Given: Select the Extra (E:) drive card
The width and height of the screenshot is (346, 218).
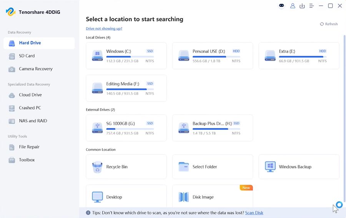Looking at the screenshot, I should click(299, 56).
